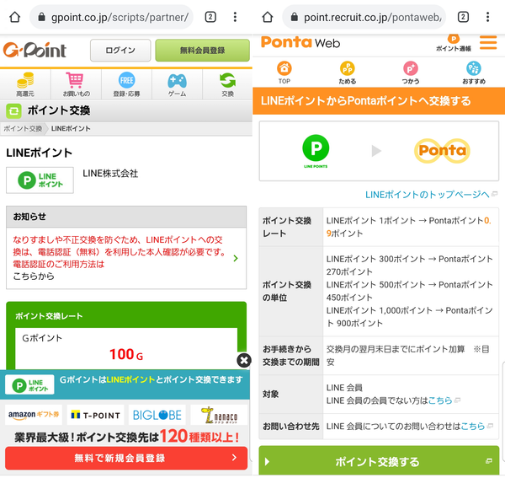Open the ためる tab
Image resolution: width=505 pixels, height=478 pixels.
tap(347, 73)
